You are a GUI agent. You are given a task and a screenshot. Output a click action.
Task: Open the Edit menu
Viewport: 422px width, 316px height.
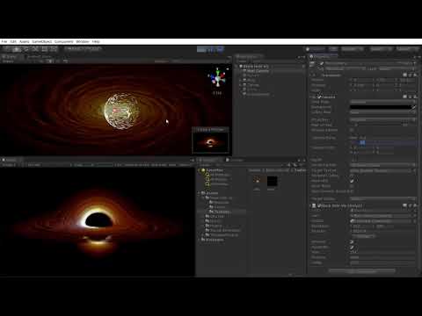click(x=13, y=41)
